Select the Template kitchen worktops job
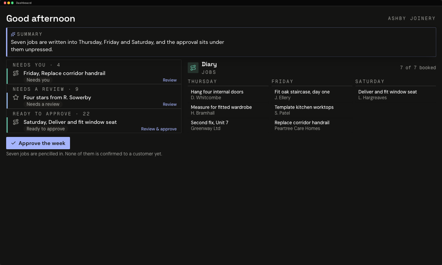442x265 pixels. click(x=312, y=110)
